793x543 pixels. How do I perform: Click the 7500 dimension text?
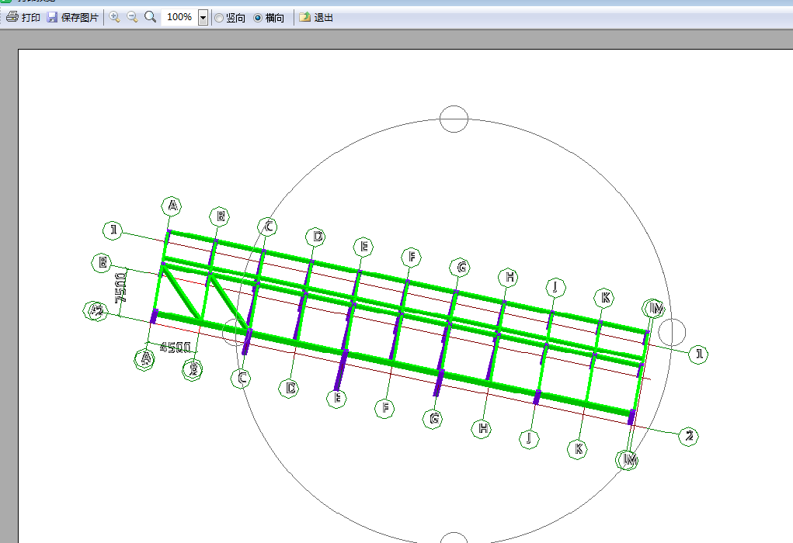click(121, 288)
